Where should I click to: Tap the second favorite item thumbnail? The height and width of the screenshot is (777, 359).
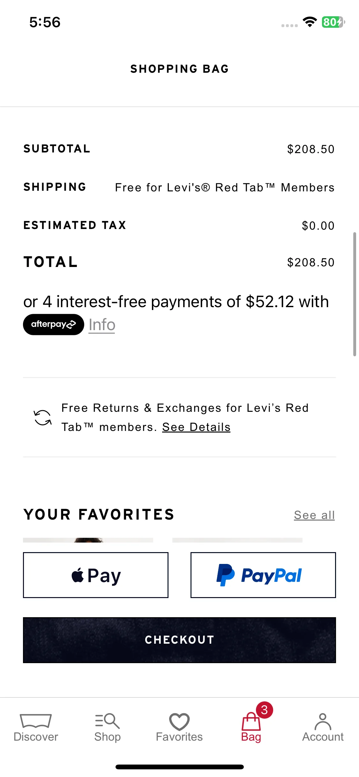coord(237,540)
